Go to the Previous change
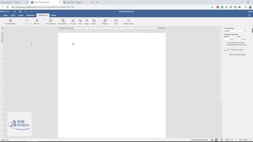 [x=73, y=22]
